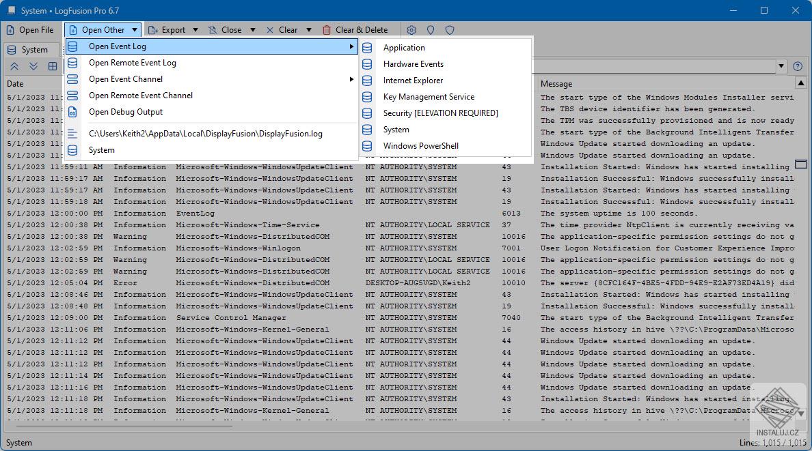
Task: Select Open Remote Event Channel menu item
Action: (x=211, y=96)
